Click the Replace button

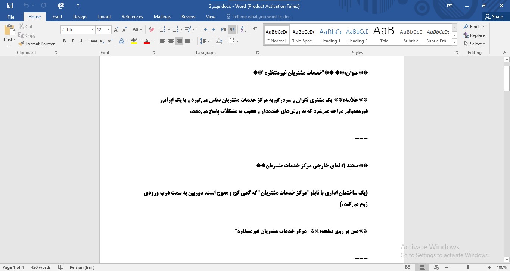click(475, 35)
